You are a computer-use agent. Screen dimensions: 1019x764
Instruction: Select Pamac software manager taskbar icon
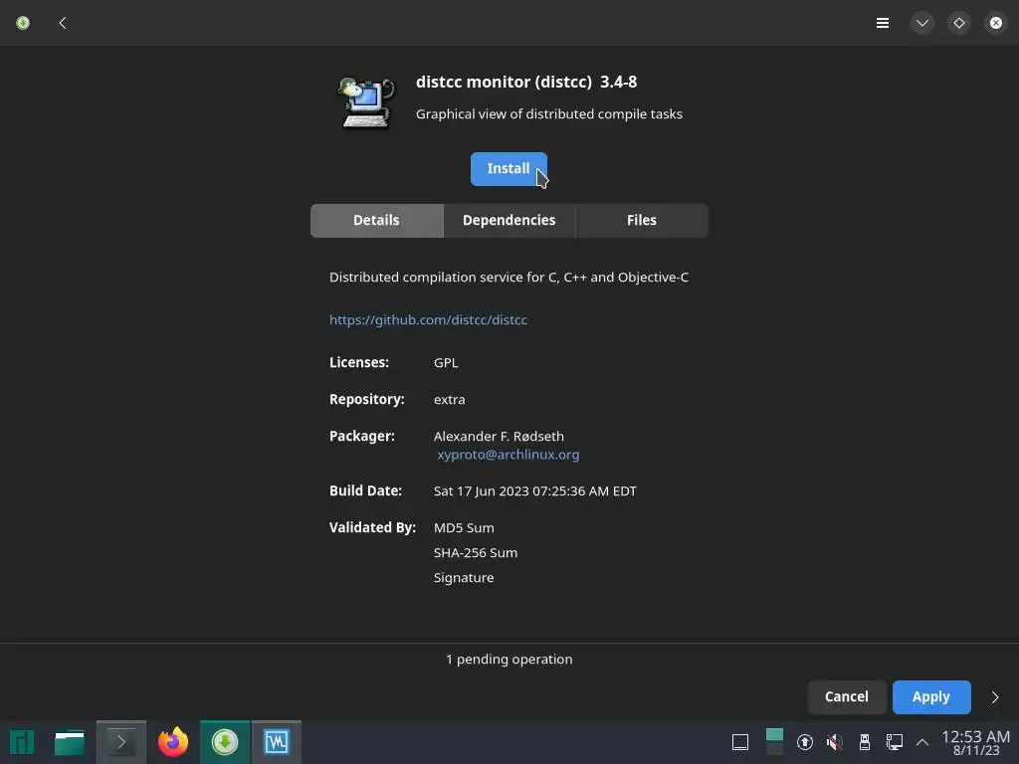(x=225, y=742)
